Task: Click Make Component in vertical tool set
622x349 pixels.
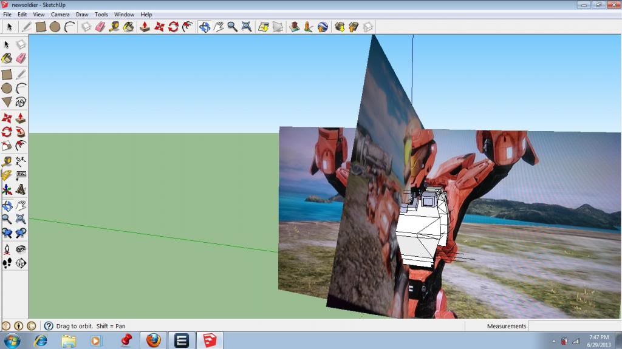Action: (21, 44)
